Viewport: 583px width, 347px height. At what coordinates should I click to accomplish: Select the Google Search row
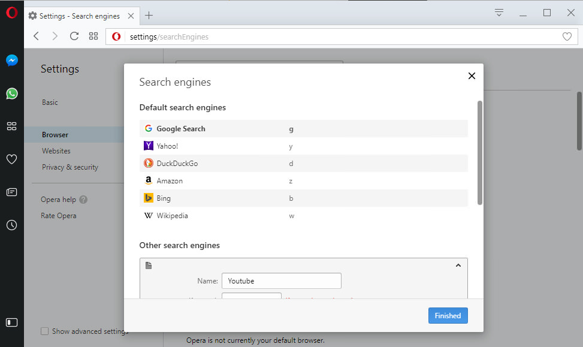pos(303,129)
